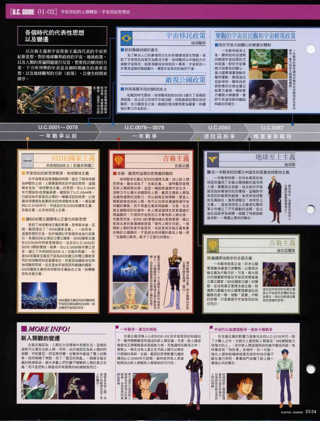The width and height of the screenshot is (320, 421).
Task: Select the U.C.0078～0079 一年戰爭 timeline segment
Action: (x=144, y=131)
